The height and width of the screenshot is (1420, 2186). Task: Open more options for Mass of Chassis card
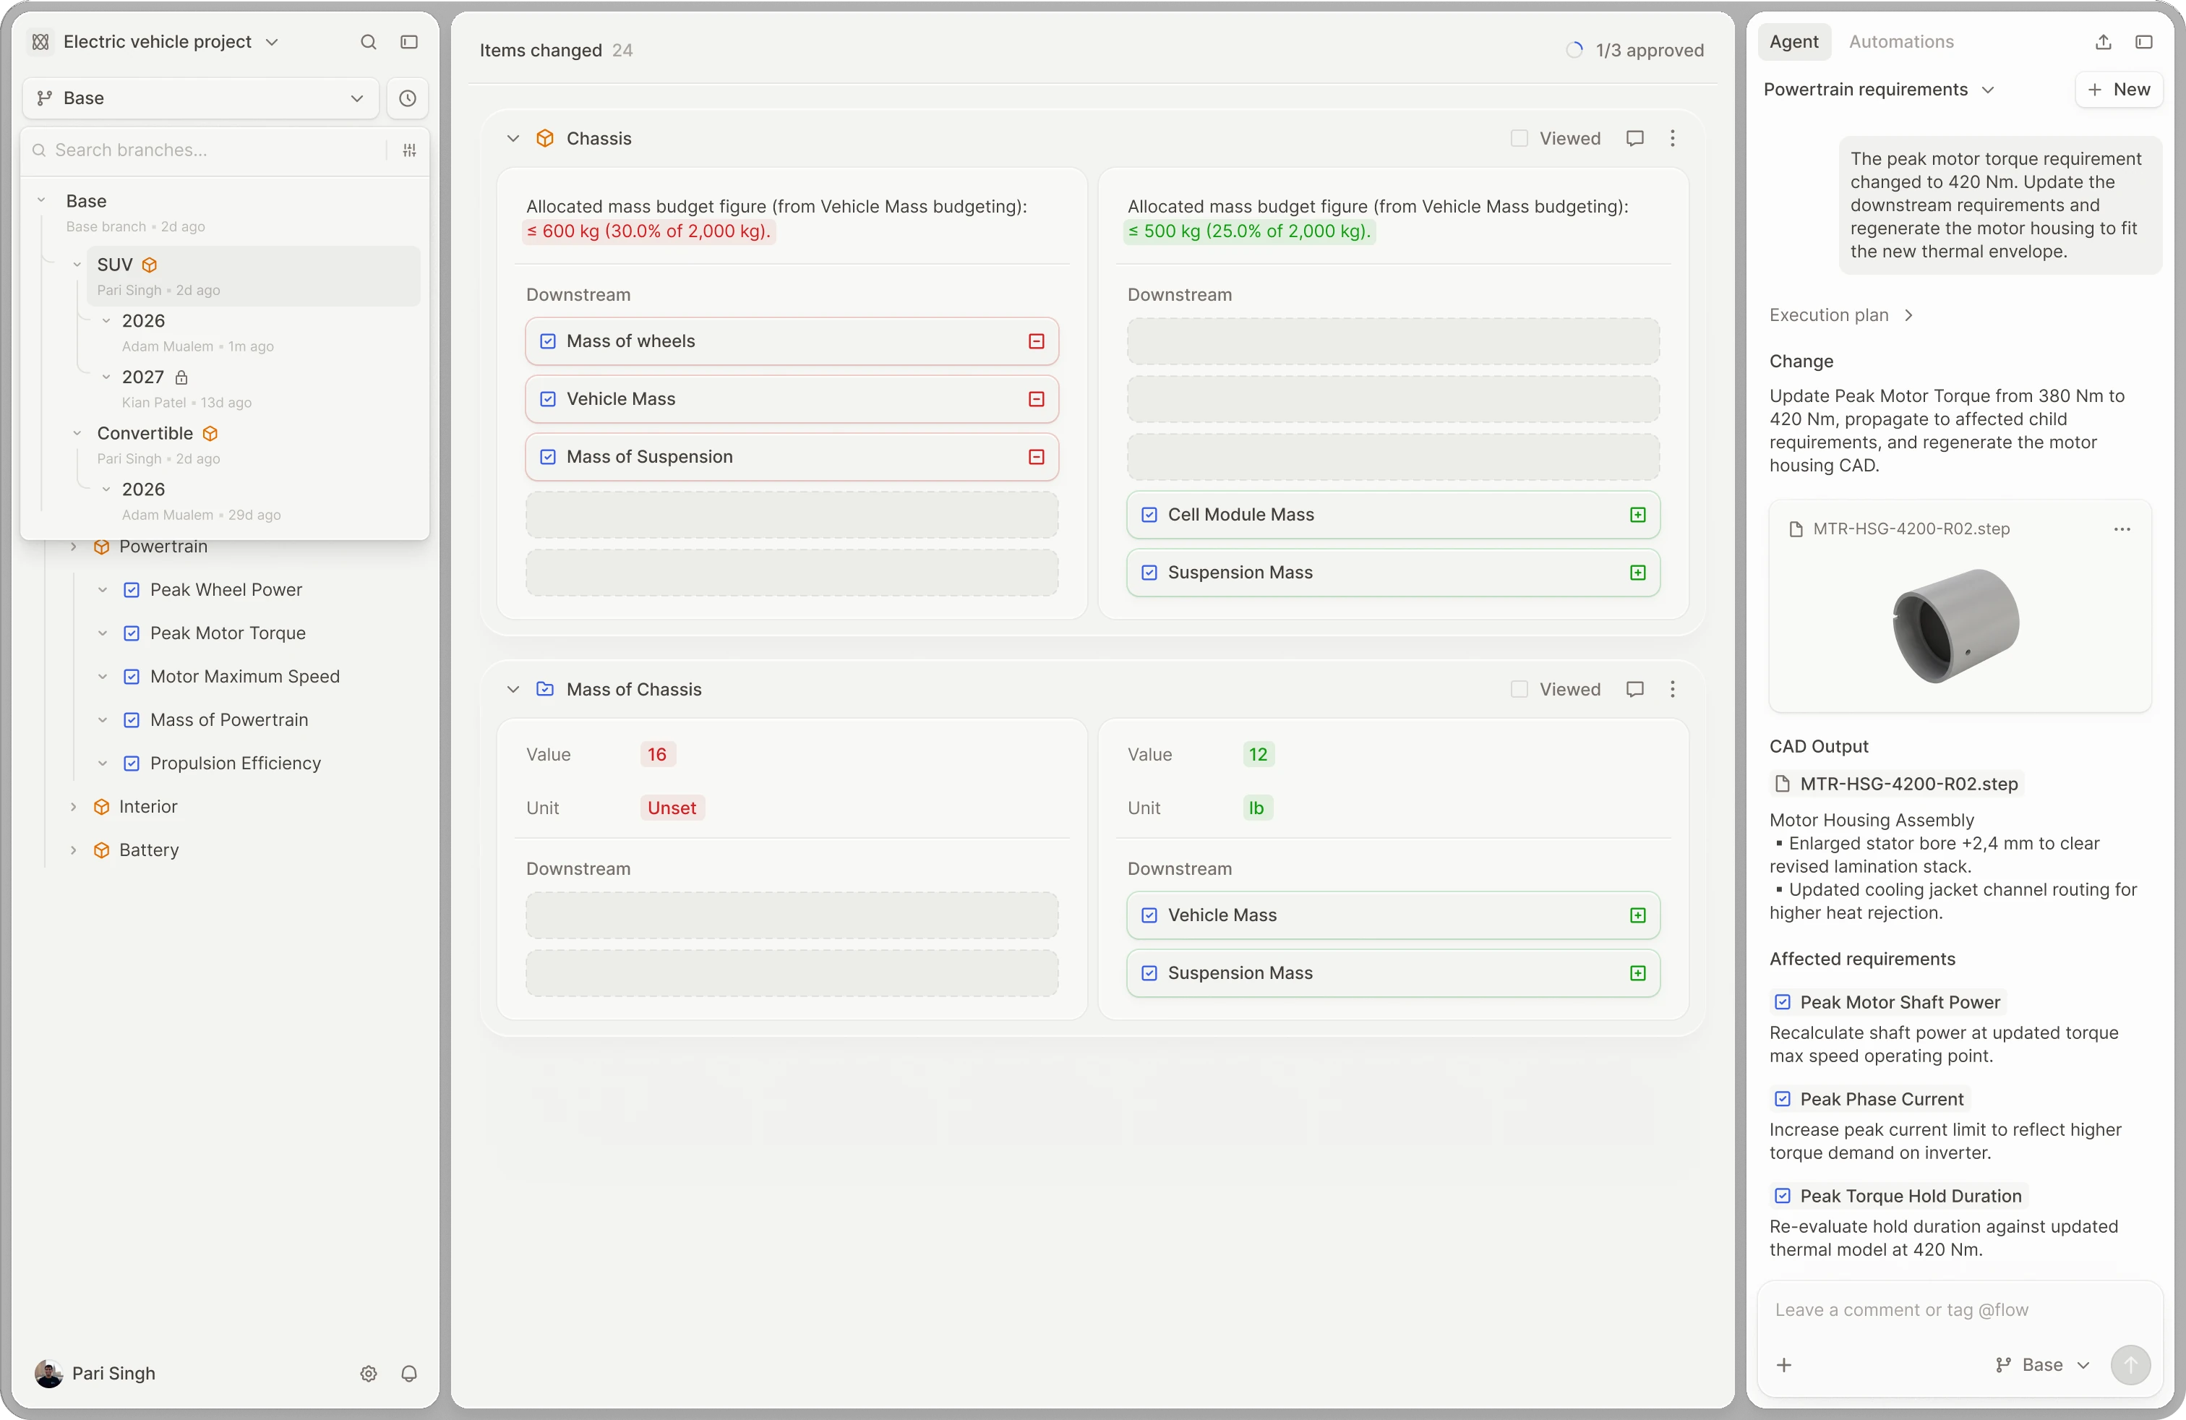point(1673,690)
